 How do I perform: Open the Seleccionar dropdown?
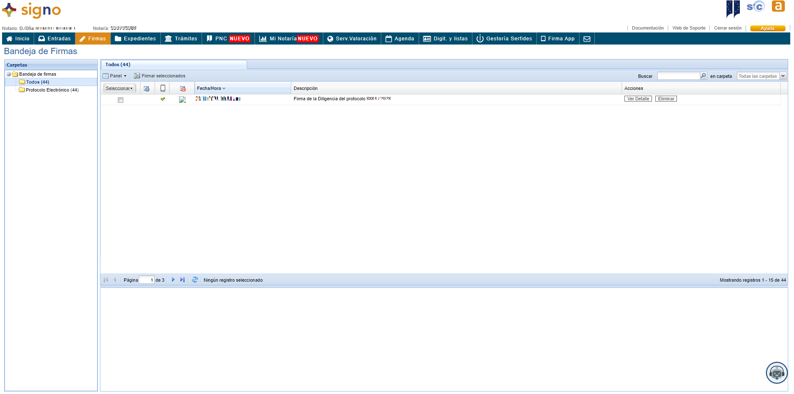(119, 88)
